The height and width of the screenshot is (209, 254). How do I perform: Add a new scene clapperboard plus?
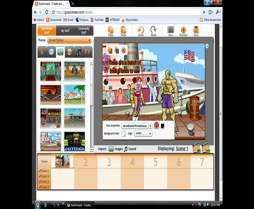click(x=197, y=147)
